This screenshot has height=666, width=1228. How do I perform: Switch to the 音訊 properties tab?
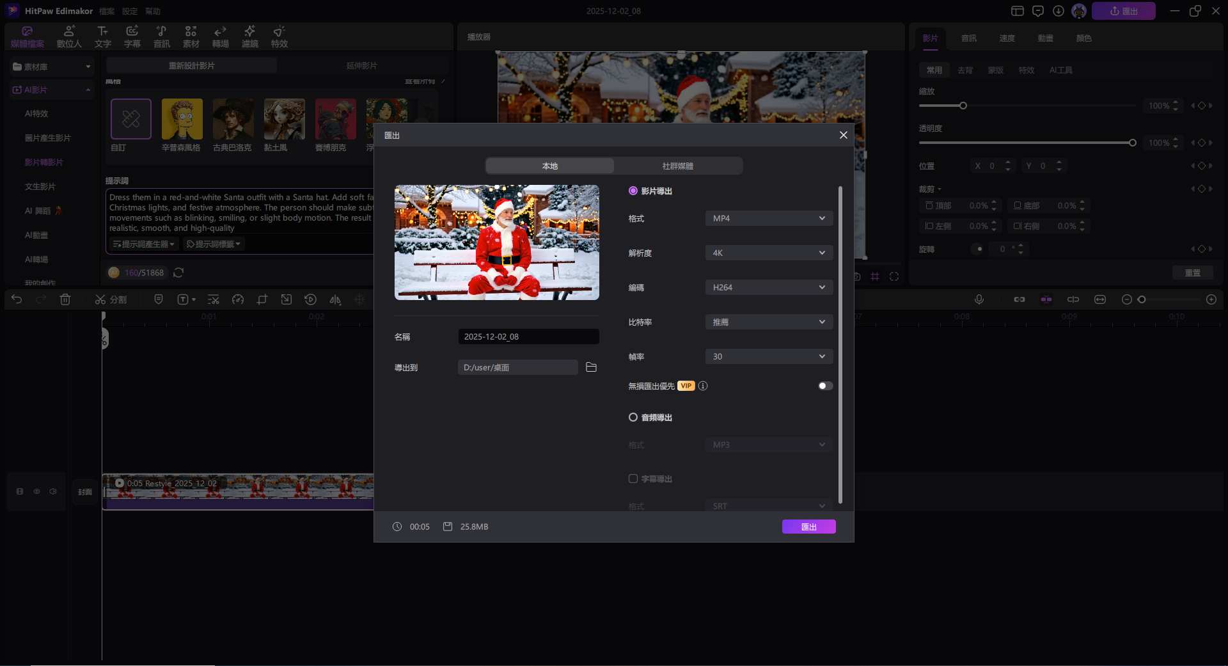pos(968,38)
